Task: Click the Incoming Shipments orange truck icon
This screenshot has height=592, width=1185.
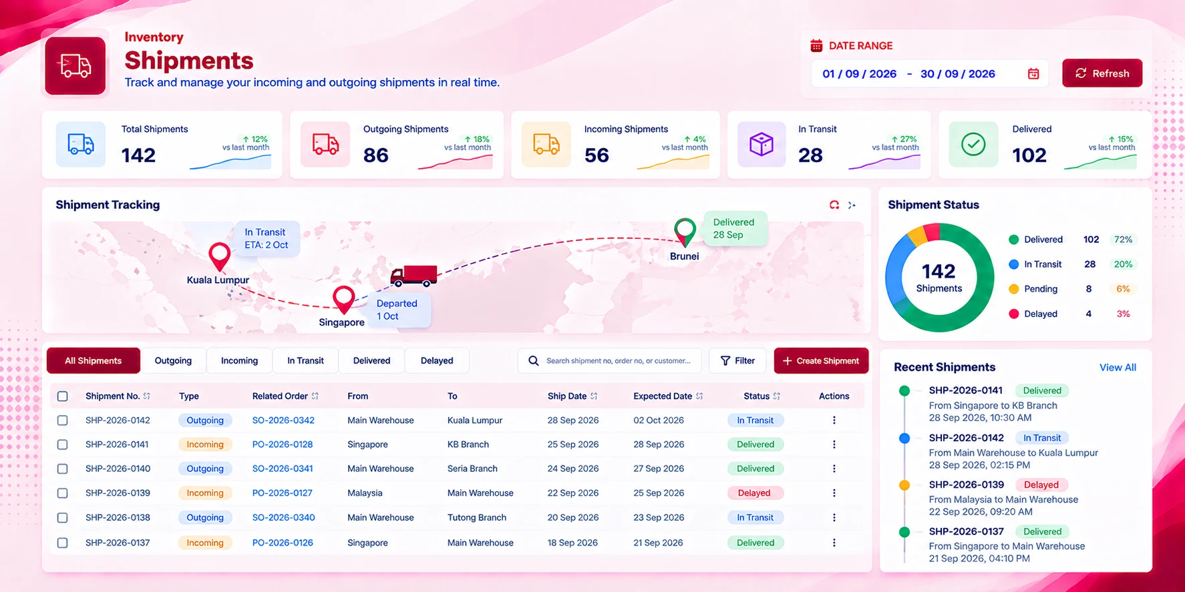Action: coord(546,144)
